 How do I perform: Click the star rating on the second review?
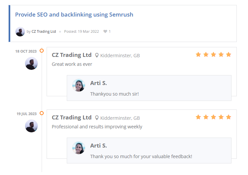tap(213, 117)
